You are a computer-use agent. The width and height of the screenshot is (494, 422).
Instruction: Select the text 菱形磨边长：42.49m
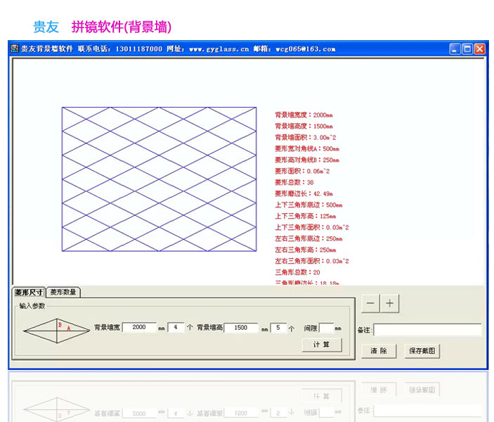pos(304,193)
